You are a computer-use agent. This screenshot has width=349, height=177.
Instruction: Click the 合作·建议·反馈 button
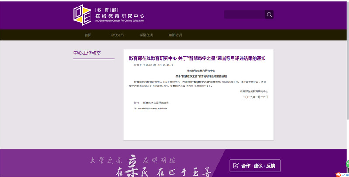[255, 166]
